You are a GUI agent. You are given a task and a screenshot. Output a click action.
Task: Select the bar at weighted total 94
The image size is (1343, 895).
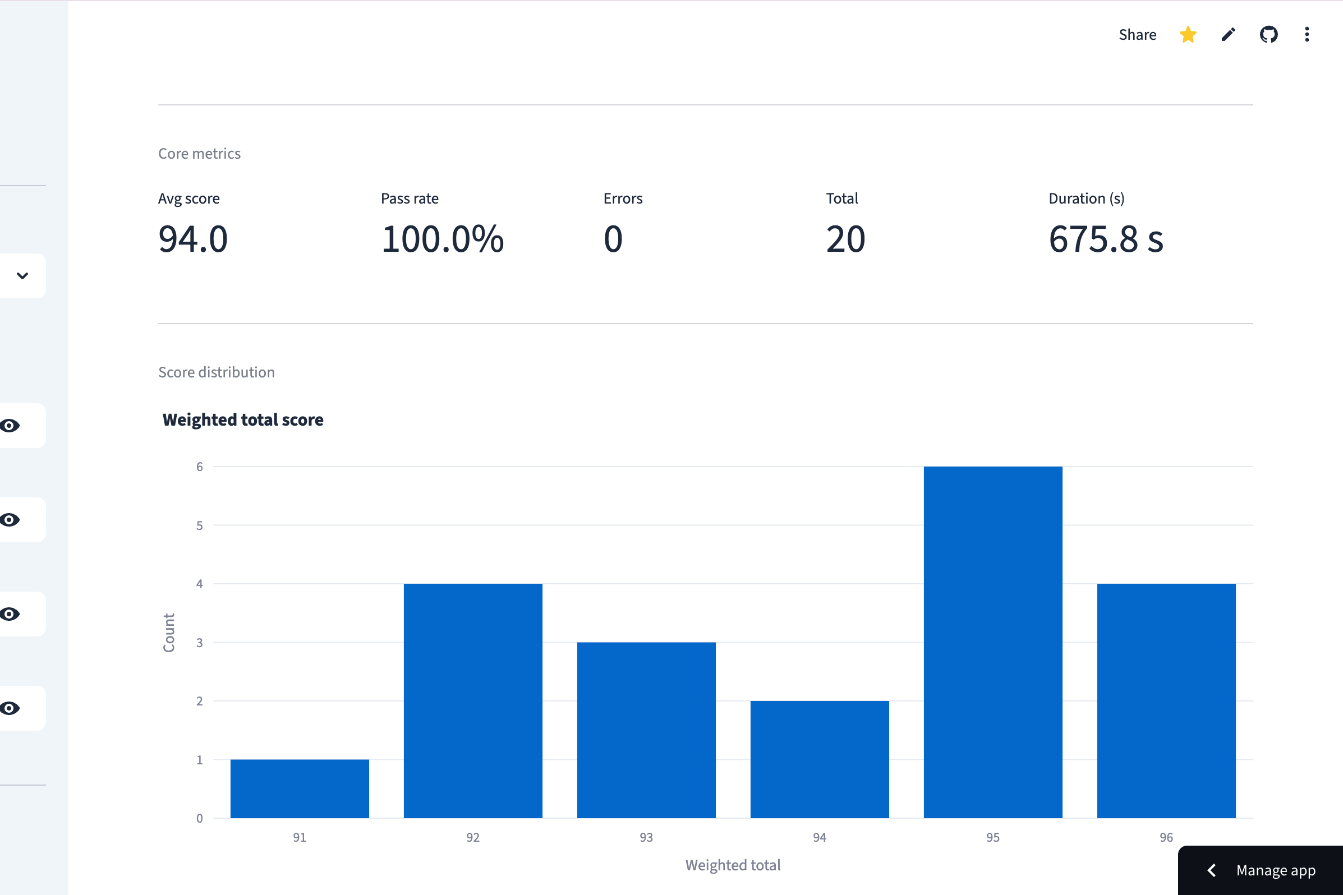click(x=820, y=760)
